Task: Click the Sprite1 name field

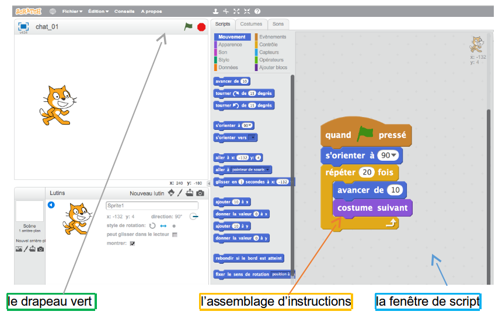Action: 152,206
